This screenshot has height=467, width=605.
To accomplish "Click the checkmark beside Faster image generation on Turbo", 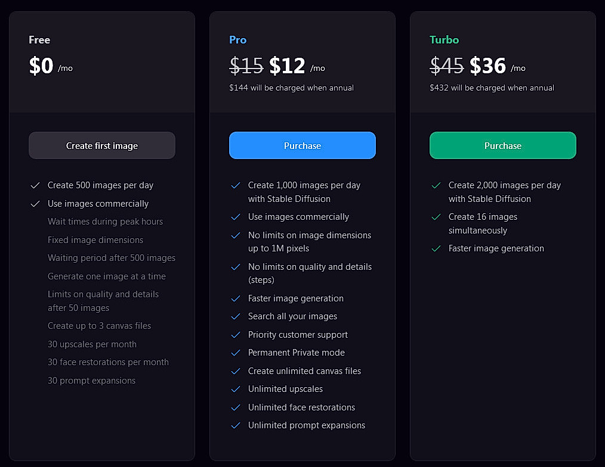I will [x=436, y=248].
